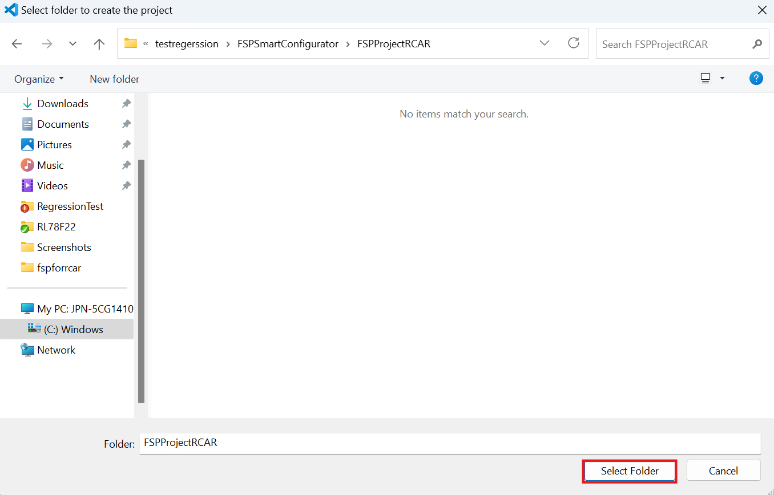This screenshot has width=774, height=495.
Task: Open Network in the sidebar
Action: point(56,350)
